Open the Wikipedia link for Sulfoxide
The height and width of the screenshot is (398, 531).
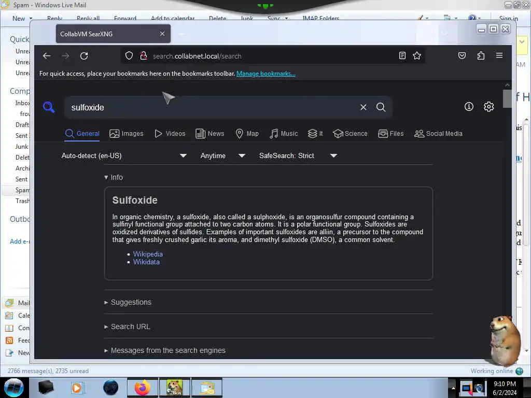pyautogui.click(x=148, y=254)
